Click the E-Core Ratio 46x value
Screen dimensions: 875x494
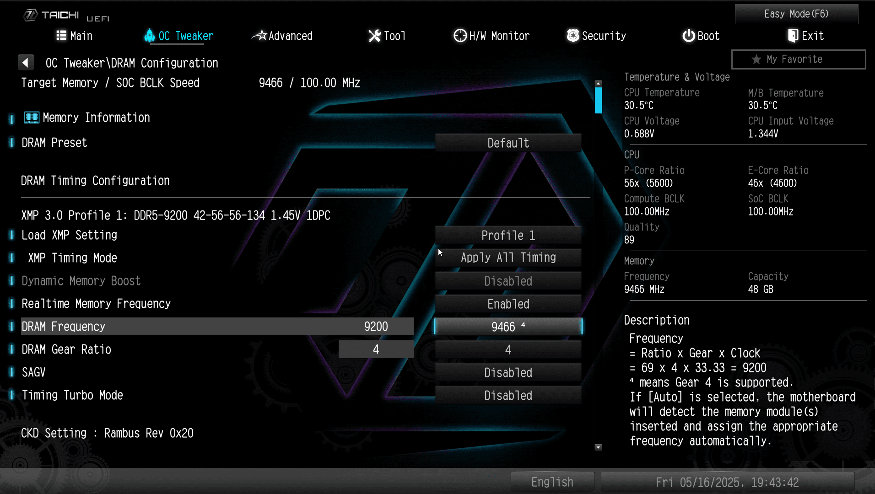tap(772, 183)
